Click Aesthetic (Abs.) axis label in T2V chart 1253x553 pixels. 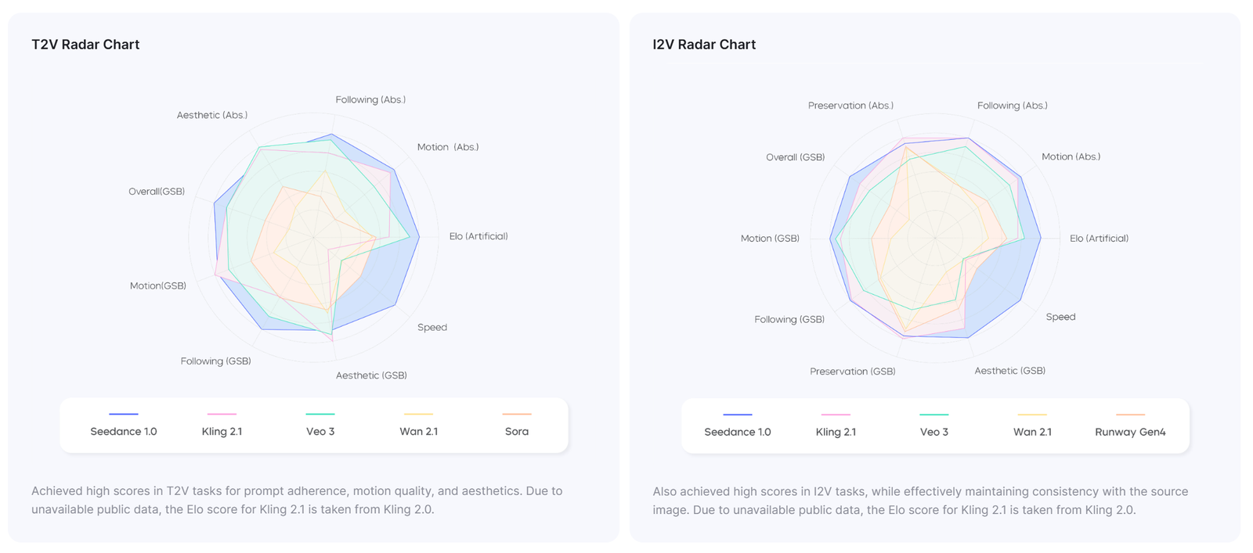212,115
